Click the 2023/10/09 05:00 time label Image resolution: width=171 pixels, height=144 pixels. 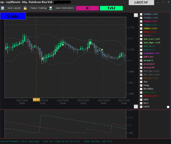[124, 102]
